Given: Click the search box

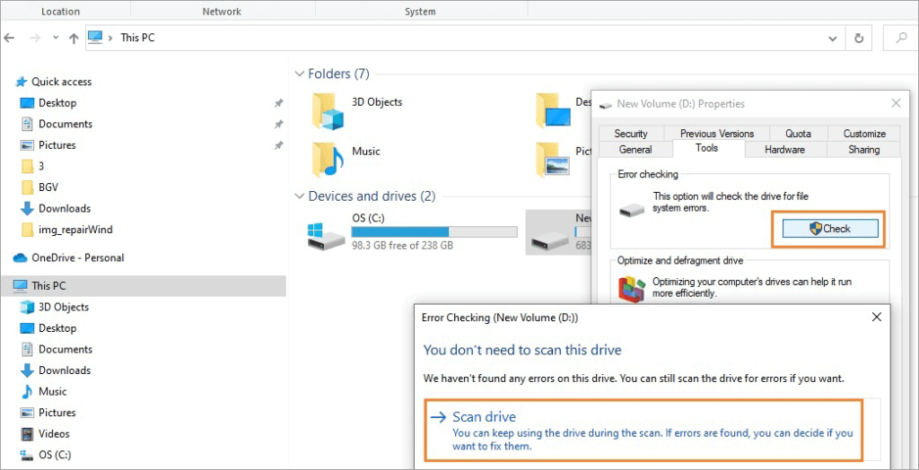Looking at the screenshot, I should tap(900, 39).
